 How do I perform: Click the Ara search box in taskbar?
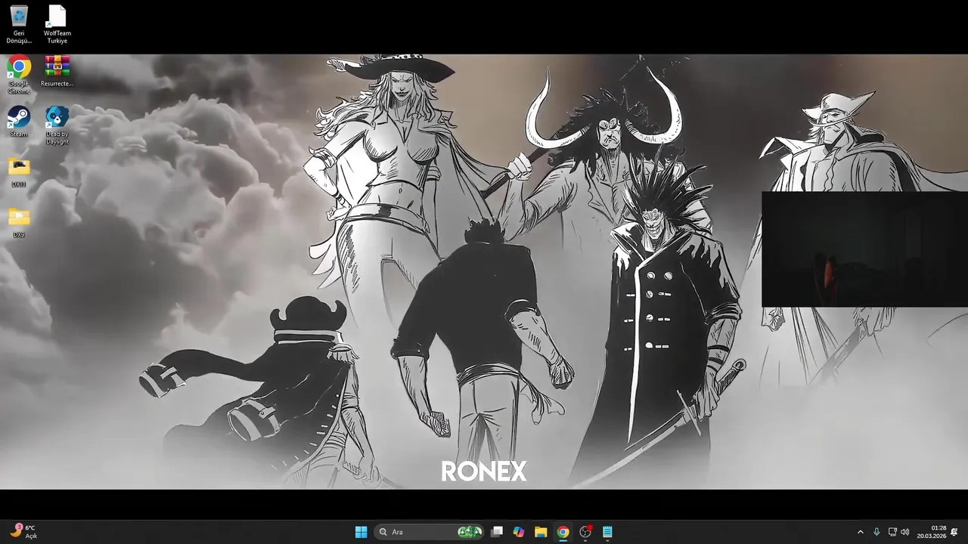click(x=429, y=532)
